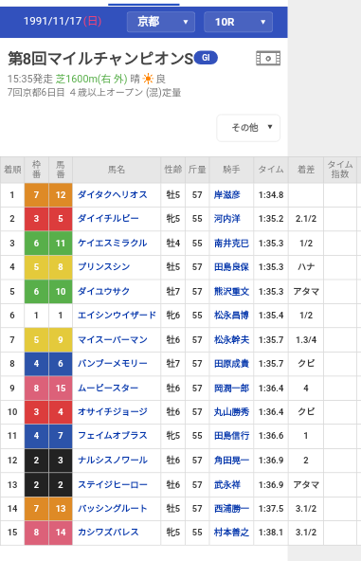Open horse ダイタクヘリオス page
This screenshot has width=361, height=561.
coord(113,195)
